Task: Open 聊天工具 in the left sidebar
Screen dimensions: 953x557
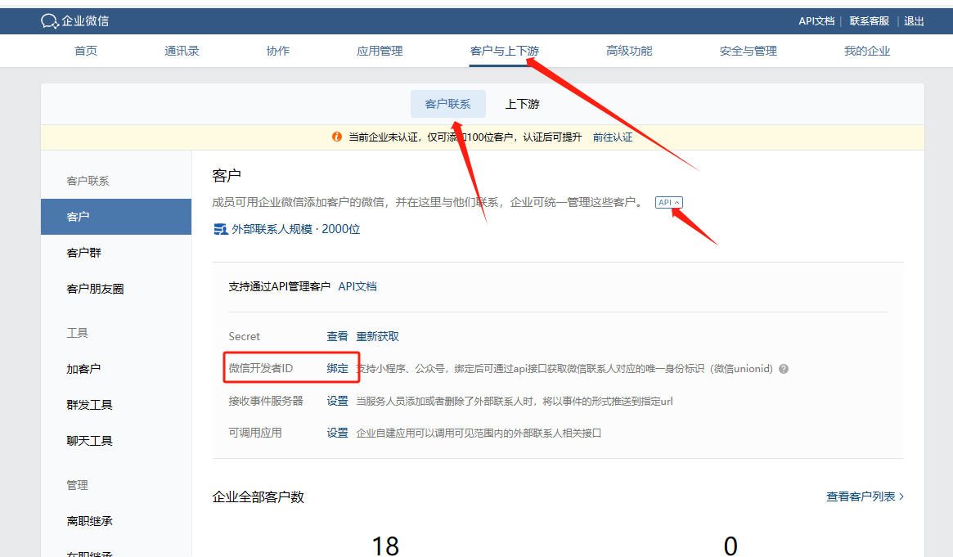Action: [x=89, y=440]
